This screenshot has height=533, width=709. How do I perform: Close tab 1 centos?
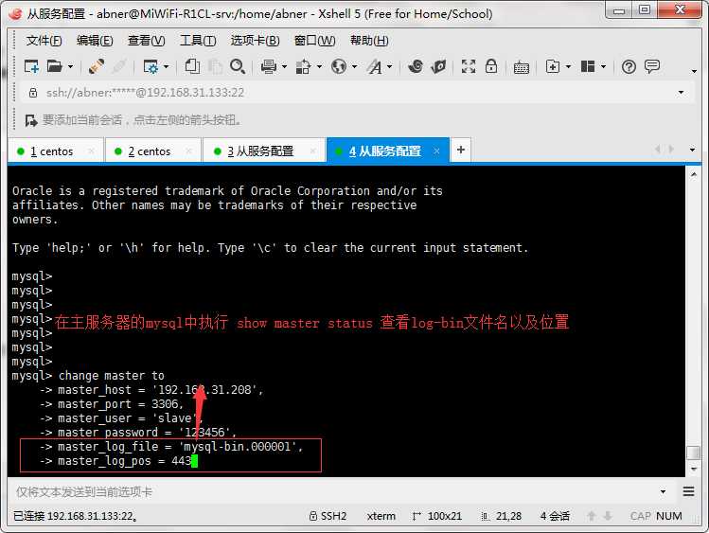[x=91, y=151]
